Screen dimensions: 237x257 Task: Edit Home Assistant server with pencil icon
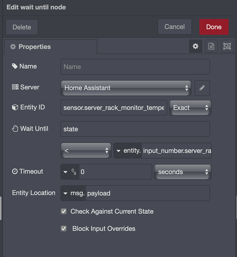[202, 88]
